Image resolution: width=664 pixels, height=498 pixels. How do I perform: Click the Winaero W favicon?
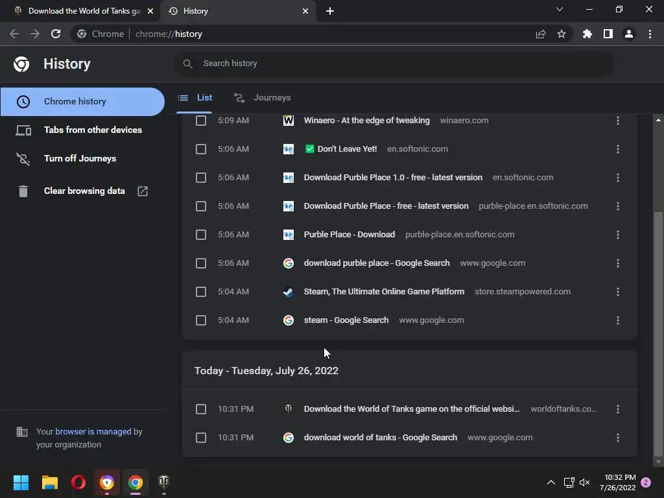[x=289, y=121]
